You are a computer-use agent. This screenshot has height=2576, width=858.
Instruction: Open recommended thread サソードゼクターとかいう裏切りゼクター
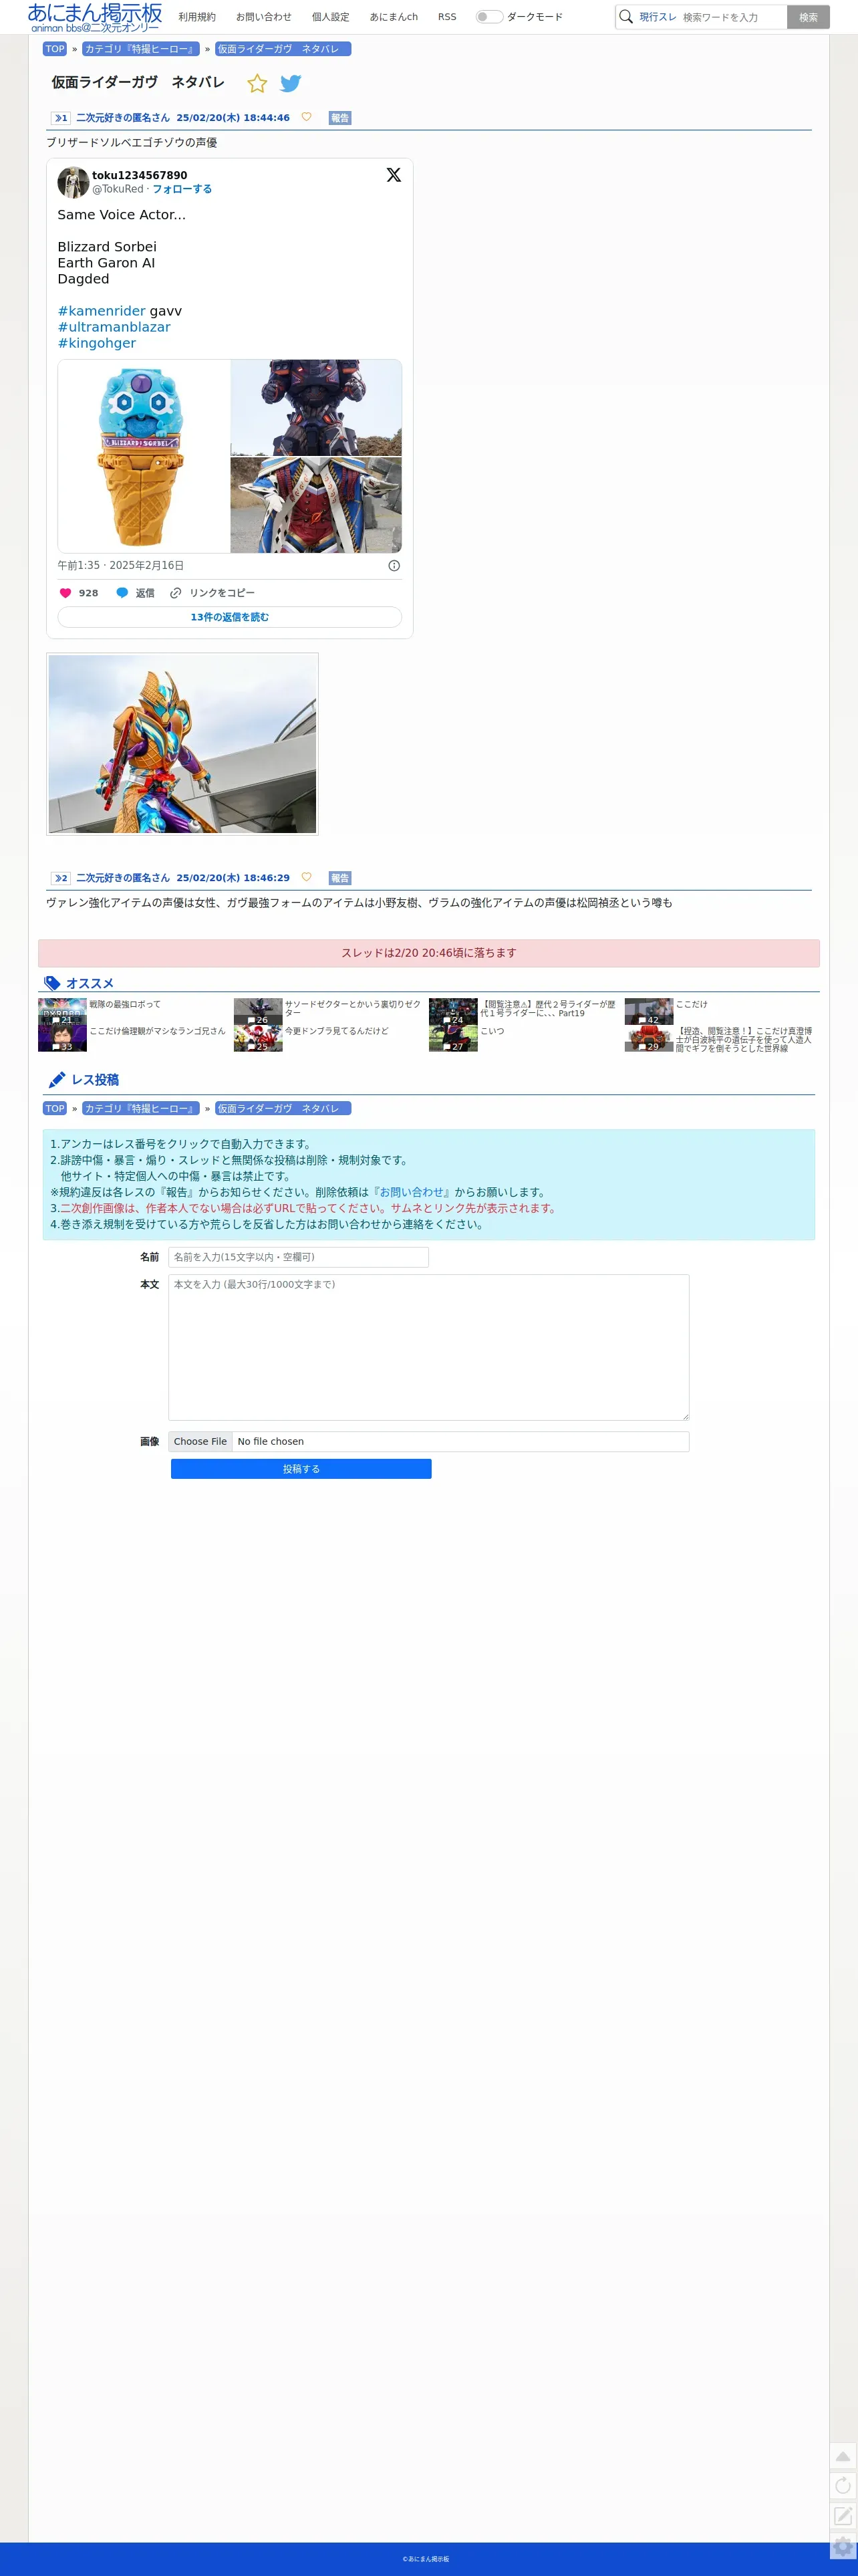click(x=353, y=1008)
